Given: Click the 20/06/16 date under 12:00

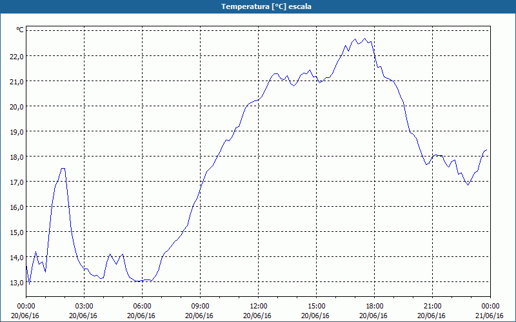Looking at the screenshot, I should (x=257, y=316).
